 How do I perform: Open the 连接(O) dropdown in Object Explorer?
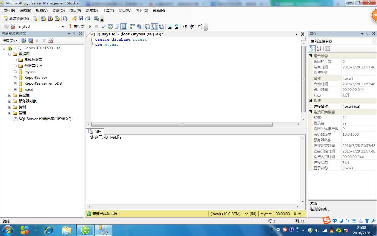pos(10,40)
